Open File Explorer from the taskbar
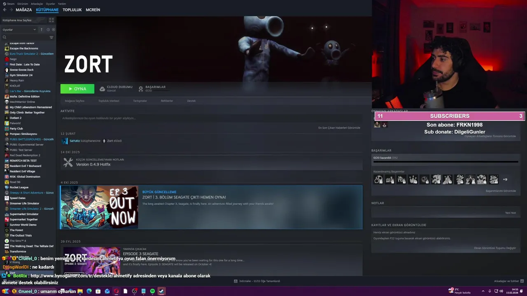Image resolution: width=527 pixels, height=296 pixels. [80, 291]
